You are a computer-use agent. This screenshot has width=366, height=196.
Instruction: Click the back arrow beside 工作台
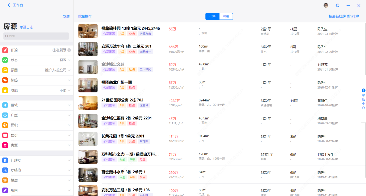coord(9,5)
